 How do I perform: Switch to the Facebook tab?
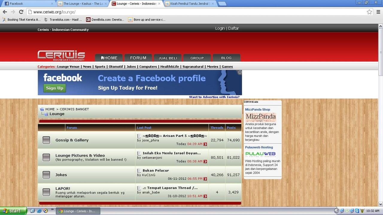pyautogui.click(x=28, y=4)
